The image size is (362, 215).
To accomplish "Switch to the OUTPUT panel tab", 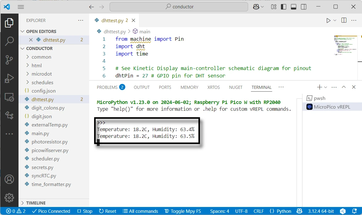I will click(142, 87).
